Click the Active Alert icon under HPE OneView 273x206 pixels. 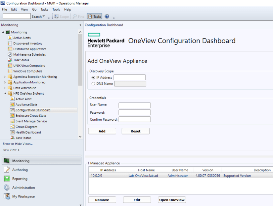pos(12,99)
